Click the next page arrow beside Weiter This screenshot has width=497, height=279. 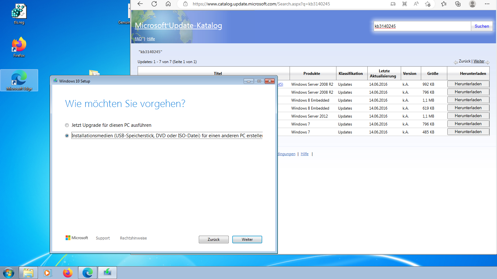[487, 62]
